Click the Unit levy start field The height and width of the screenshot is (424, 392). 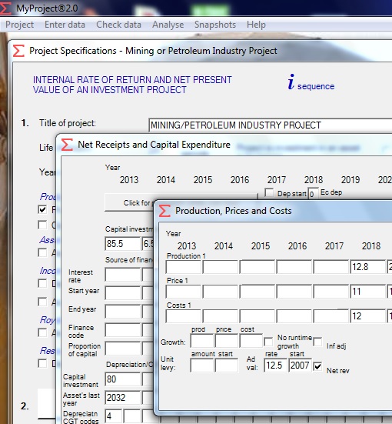(x=227, y=366)
